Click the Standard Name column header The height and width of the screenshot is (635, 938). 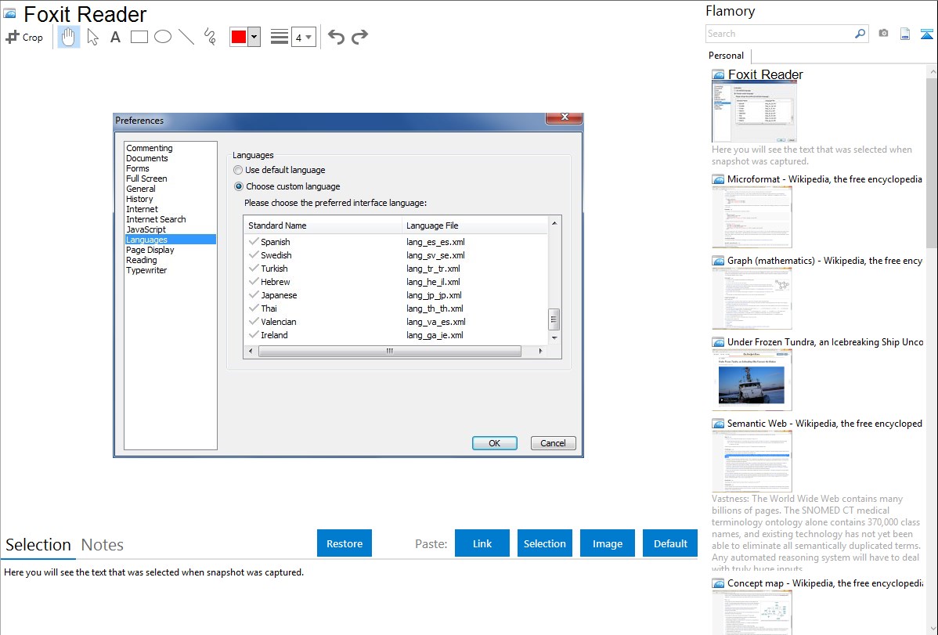coord(323,225)
